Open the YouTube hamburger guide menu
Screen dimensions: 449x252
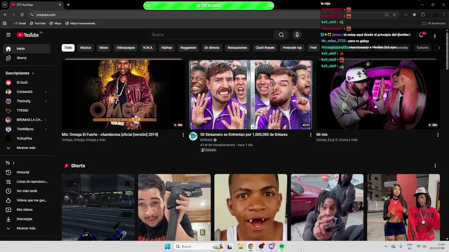pyautogui.click(x=8, y=35)
